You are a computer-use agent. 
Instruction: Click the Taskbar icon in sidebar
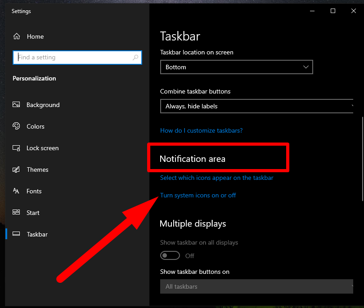pos(16,234)
